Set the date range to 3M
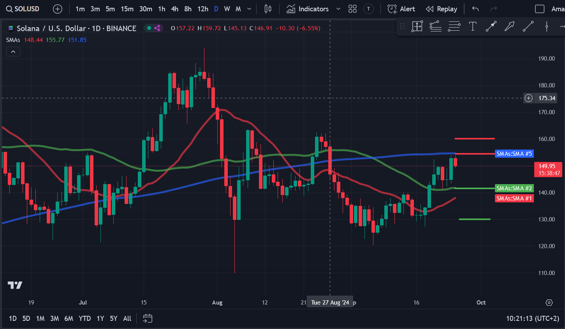The image size is (565, 329). 55,319
